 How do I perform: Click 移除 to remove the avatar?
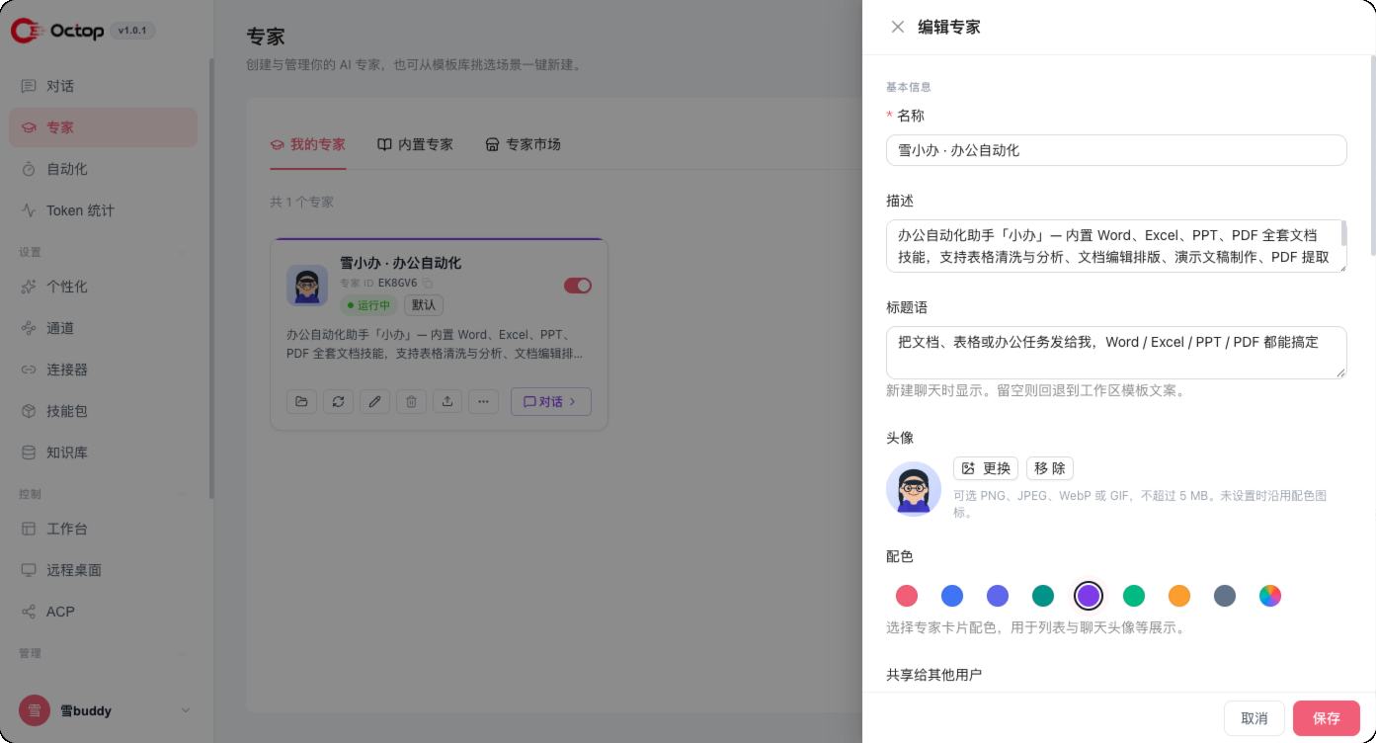(x=1050, y=468)
